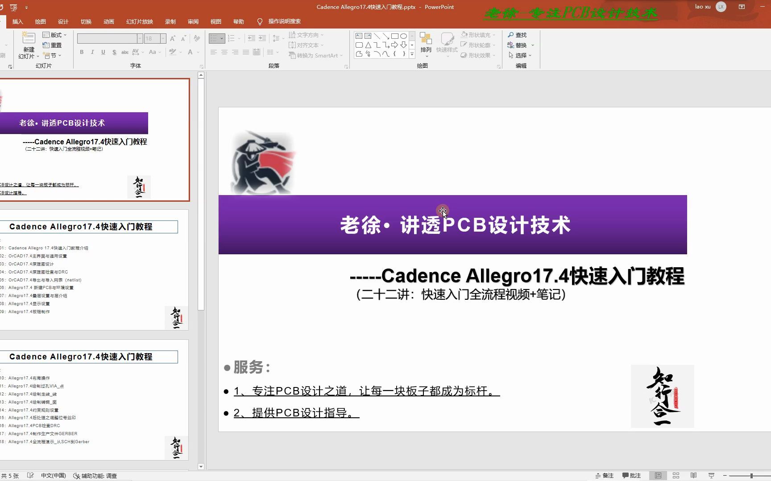This screenshot has width=771, height=481.
Task: Open the 文字方向 text direction dropdown
Action: click(306, 35)
